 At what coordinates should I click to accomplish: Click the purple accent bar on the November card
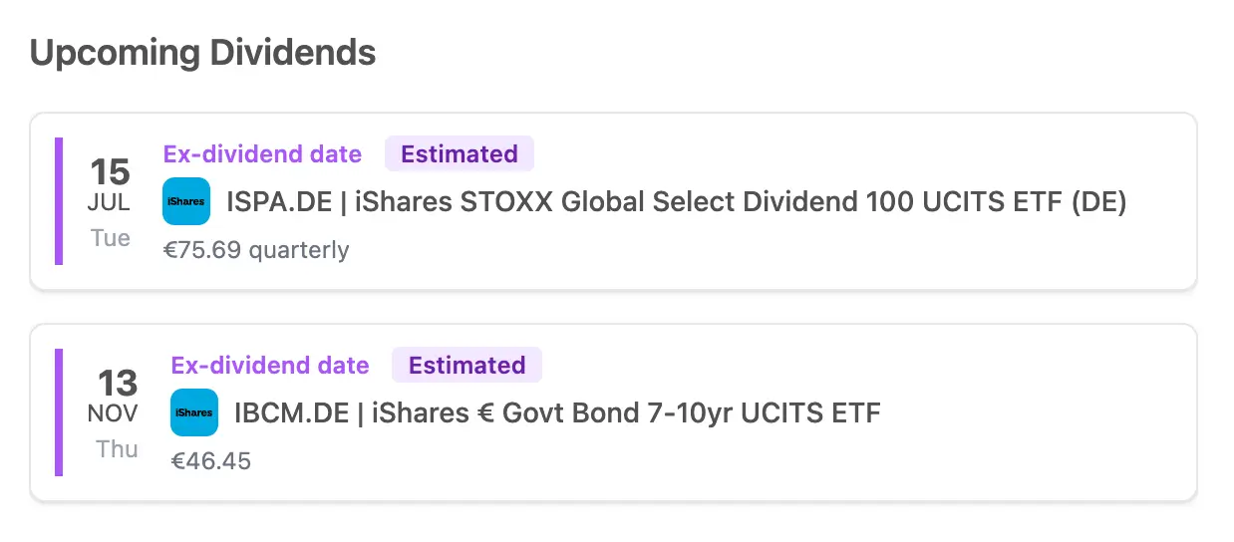tap(59, 412)
